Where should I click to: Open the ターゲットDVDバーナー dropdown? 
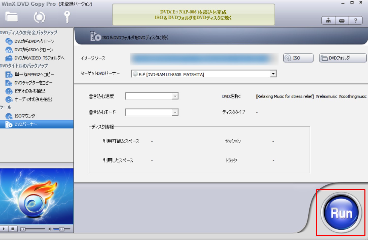pos(204,74)
